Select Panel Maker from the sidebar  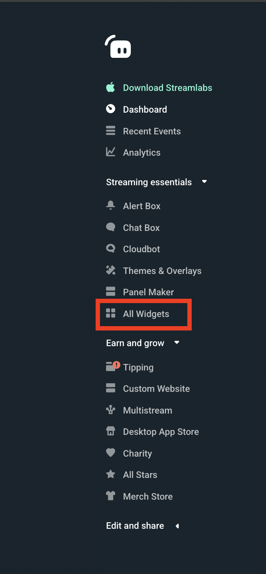click(x=148, y=292)
